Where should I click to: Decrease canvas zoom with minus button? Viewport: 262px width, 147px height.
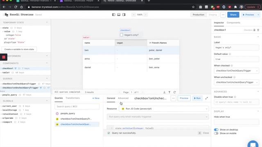coord(133,15)
